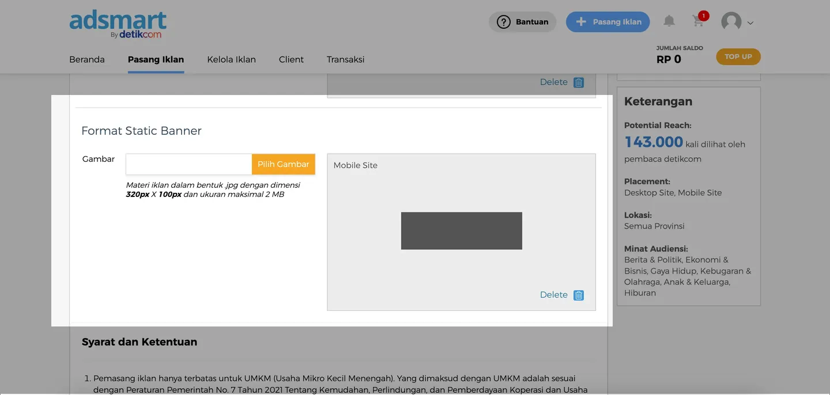This screenshot has width=830, height=395.
Task: Click the Mobile Site banner preview placeholder
Action: click(461, 231)
